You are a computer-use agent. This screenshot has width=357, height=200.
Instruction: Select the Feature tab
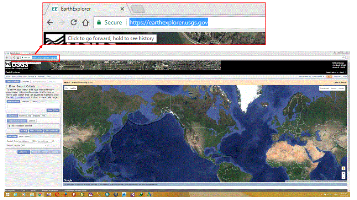click(x=35, y=102)
